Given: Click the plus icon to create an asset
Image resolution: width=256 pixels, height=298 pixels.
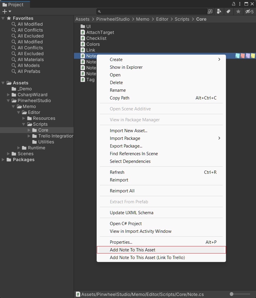Looking at the screenshot, I should point(4,12).
